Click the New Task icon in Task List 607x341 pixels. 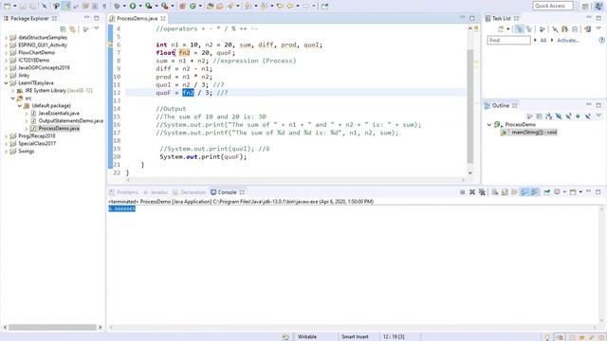[x=501, y=29]
